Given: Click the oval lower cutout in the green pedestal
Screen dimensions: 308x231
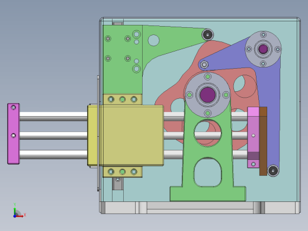Looking at the screenshot, I should 208,172.
